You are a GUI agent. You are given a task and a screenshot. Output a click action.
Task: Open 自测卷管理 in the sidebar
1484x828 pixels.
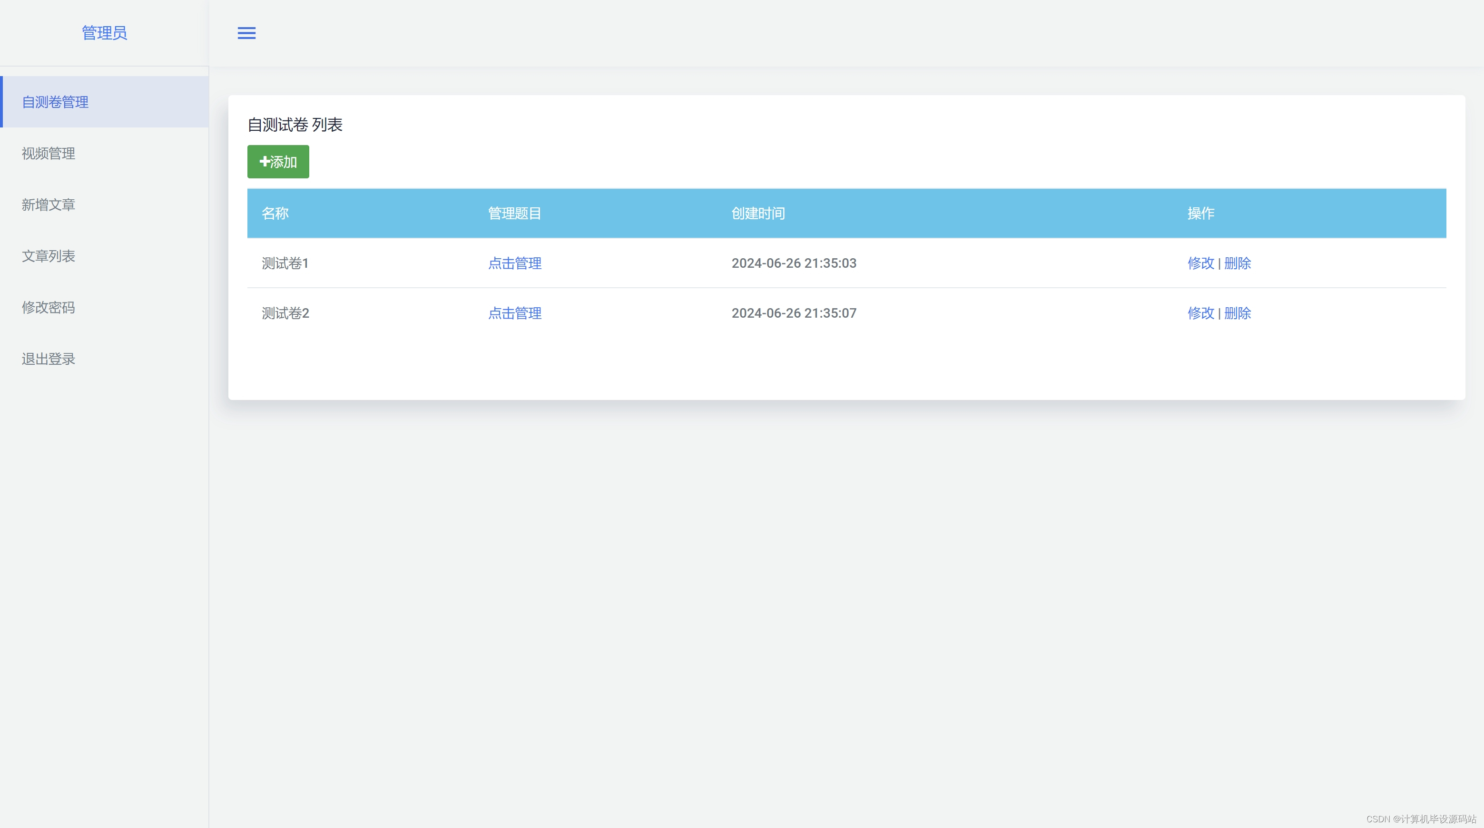[55, 102]
